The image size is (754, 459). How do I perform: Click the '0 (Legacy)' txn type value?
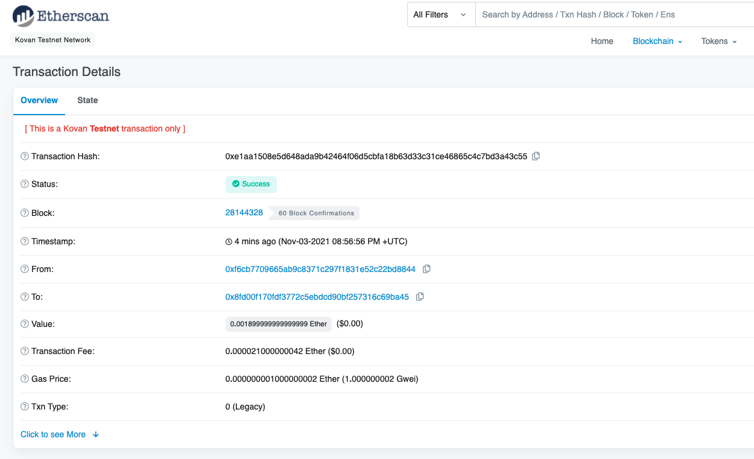coord(246,407)
